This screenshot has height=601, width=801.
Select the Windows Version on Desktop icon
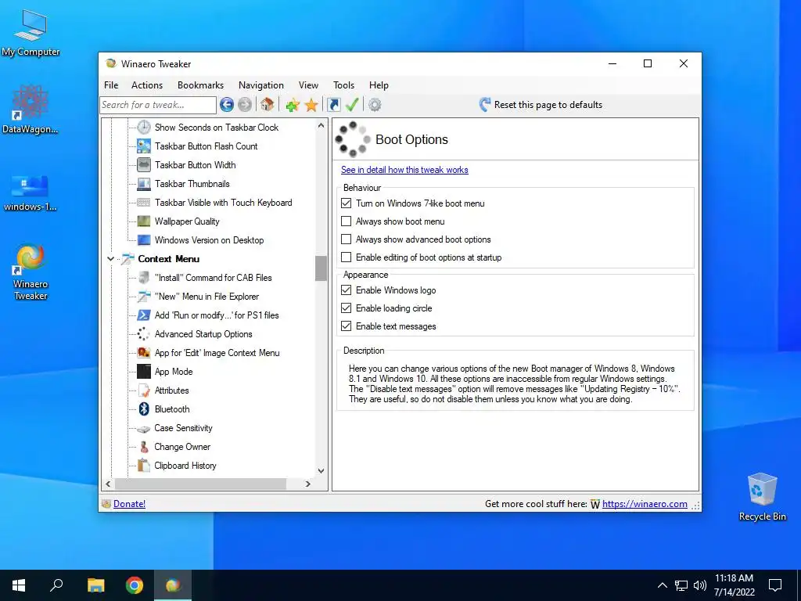click(x=144, y=240)
